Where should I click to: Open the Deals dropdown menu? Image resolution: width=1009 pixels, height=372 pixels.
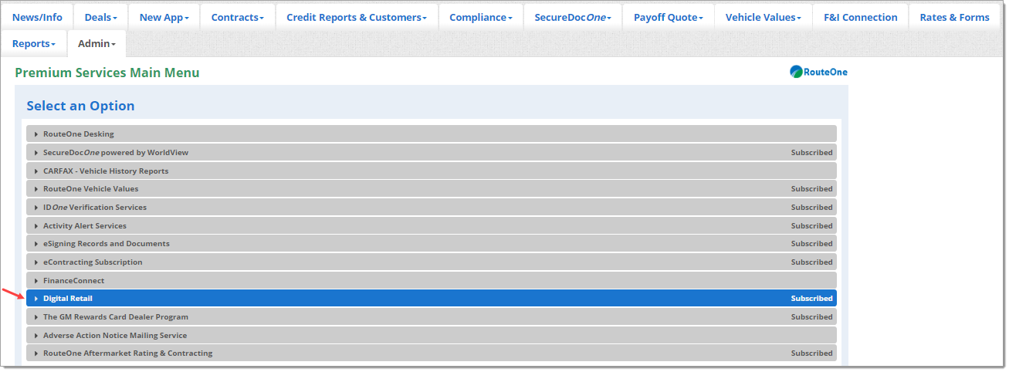(101, 17)
